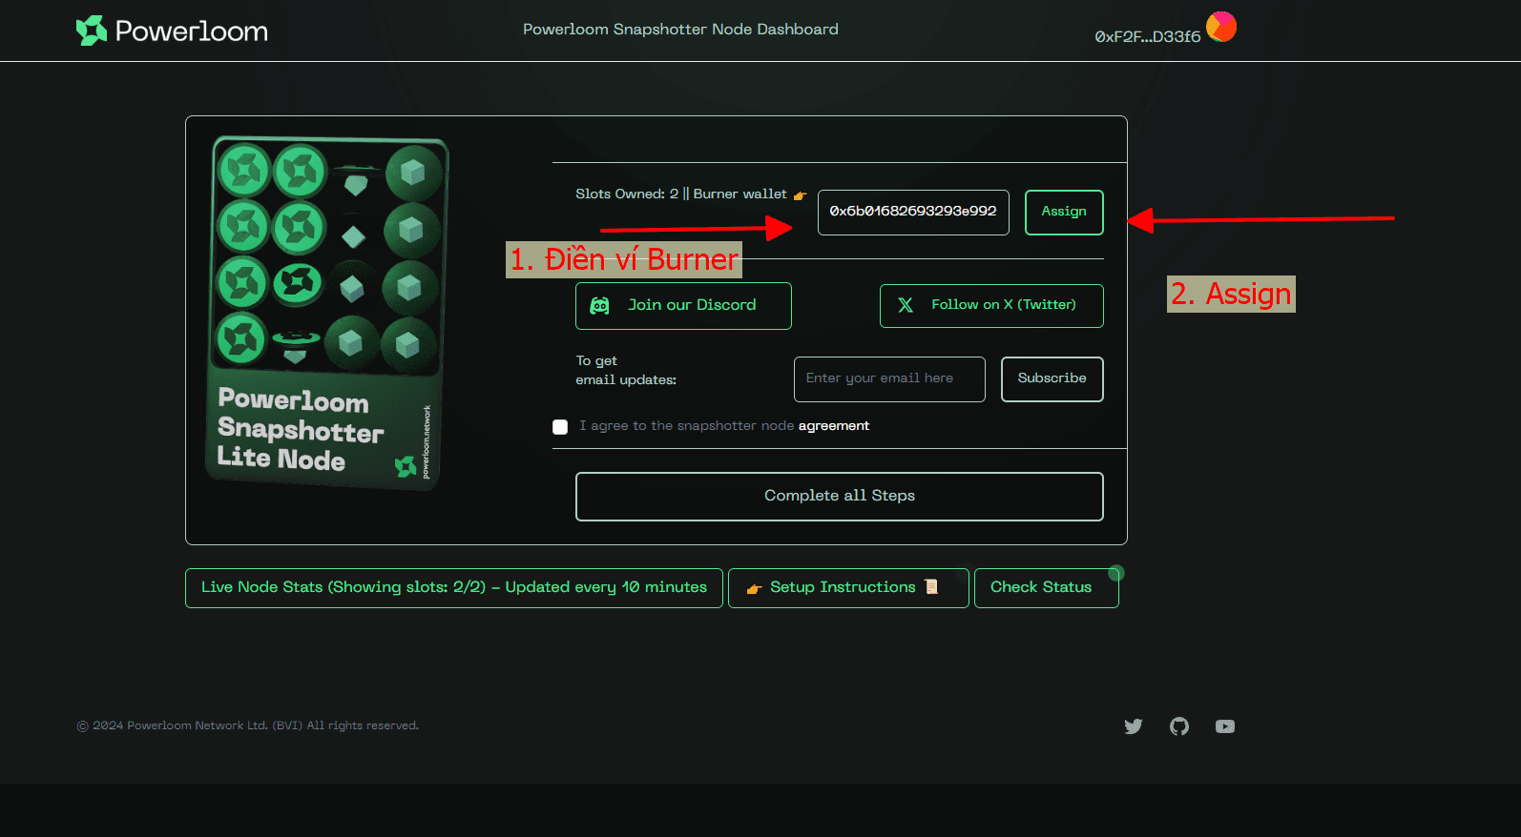Click the Powerloom logo icon
Image resolution: width=1521 pixels, height=837 pixels.
click(x=92, y=31)
